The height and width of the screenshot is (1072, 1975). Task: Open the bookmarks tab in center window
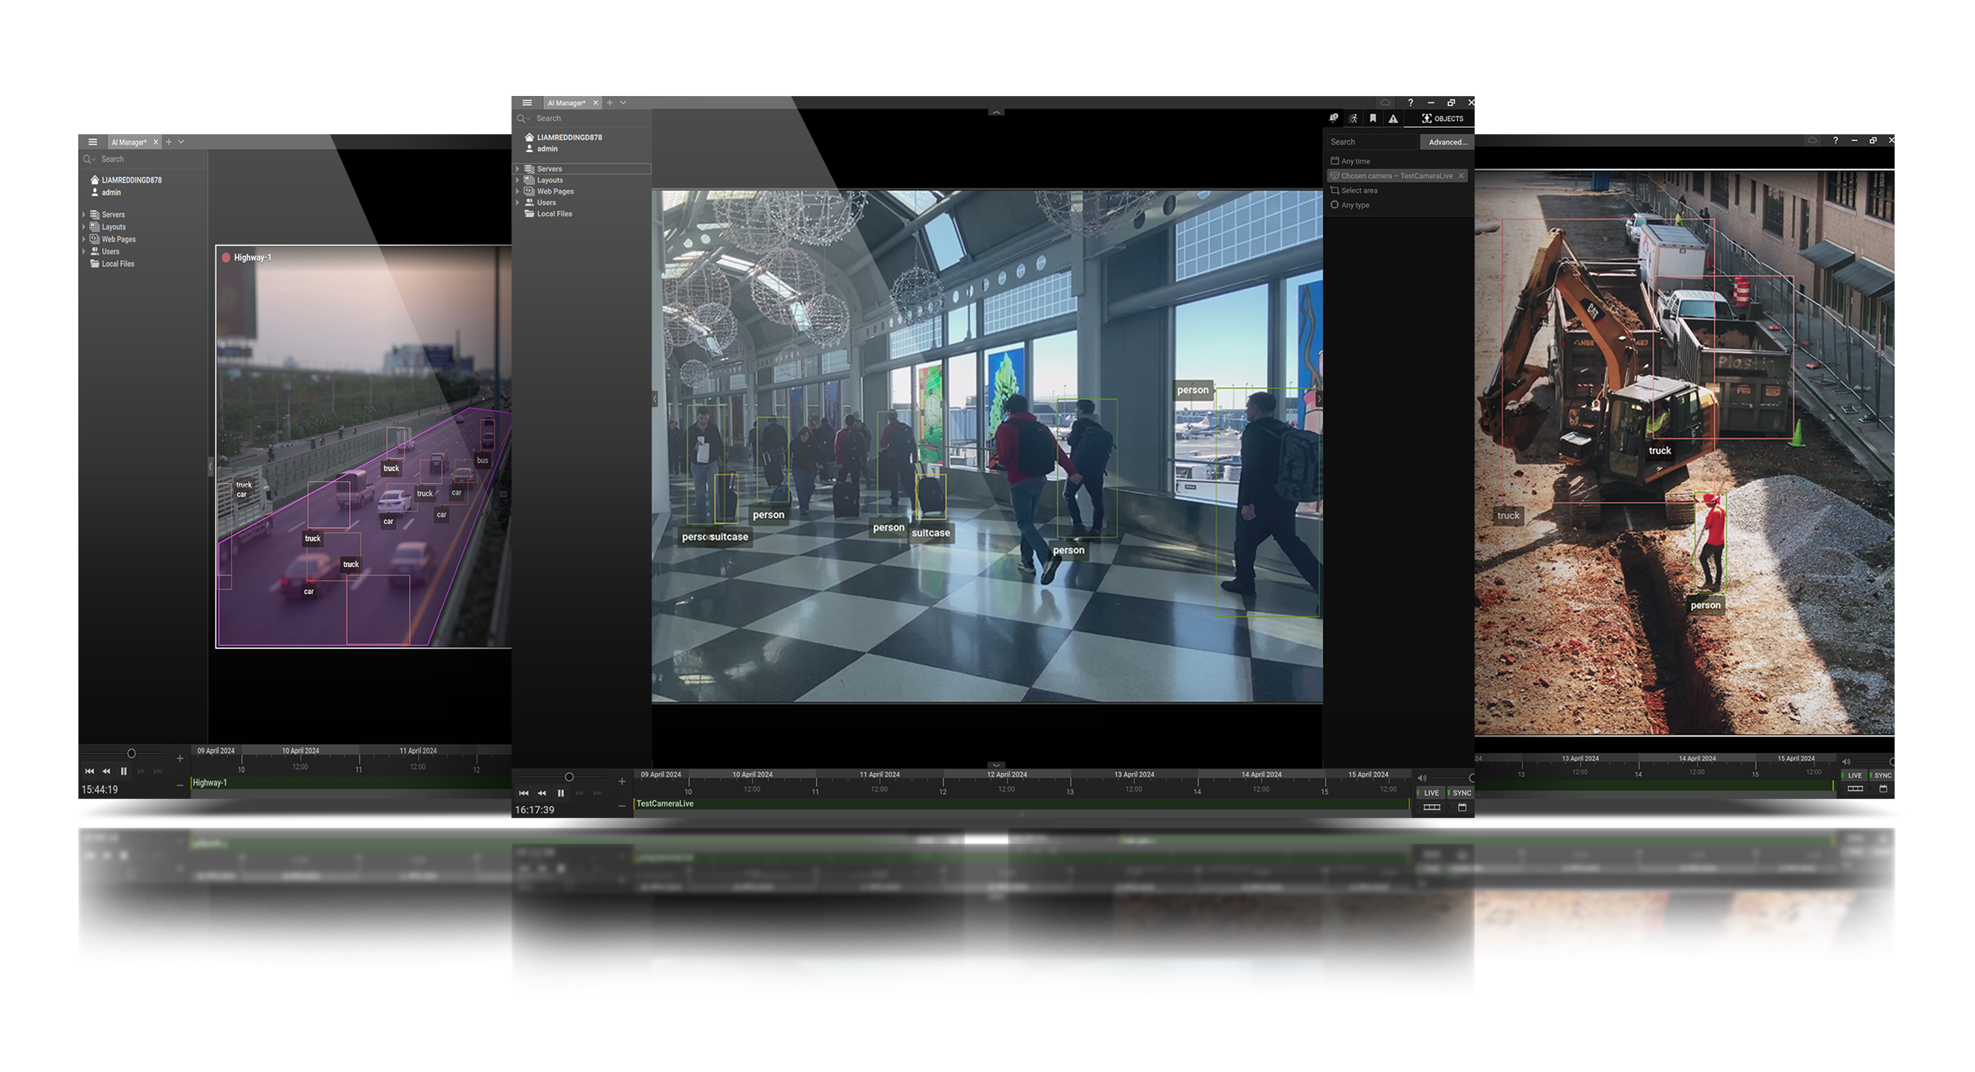tap(1373, 118)
